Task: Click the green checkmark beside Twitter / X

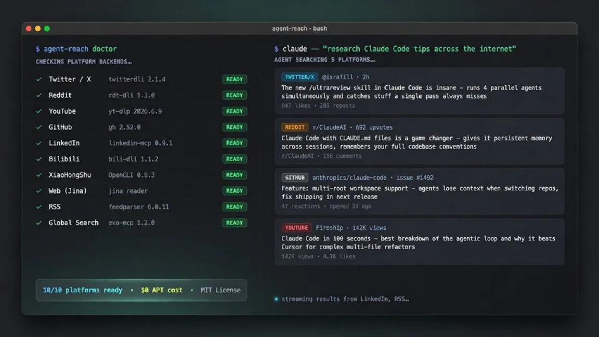Action: coord(38,80)
